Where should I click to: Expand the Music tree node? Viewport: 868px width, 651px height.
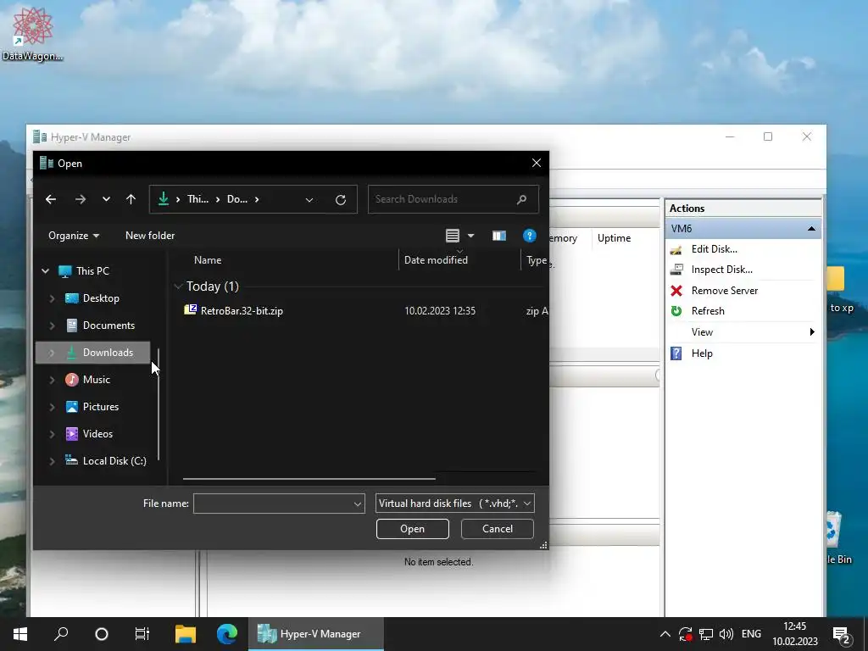pos(52,380)
